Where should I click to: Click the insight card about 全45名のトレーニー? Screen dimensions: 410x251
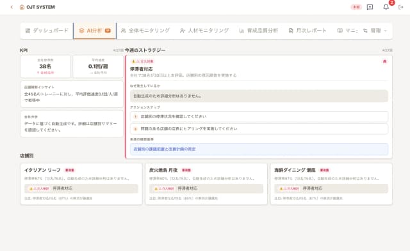(x=72, y=94)
